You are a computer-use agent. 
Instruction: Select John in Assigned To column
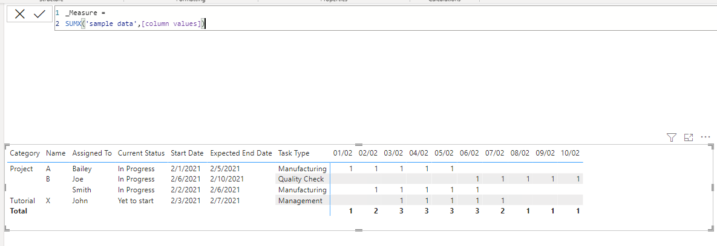tap(79, 200)
